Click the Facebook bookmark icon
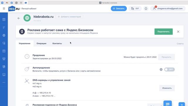The image size is (188, 106). coord(12,3)
